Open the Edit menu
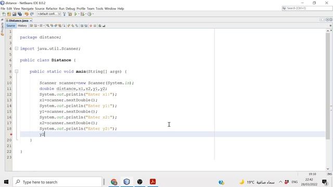Image resolution: width=333 pixels, height=187 pixels. pos(9,9)
